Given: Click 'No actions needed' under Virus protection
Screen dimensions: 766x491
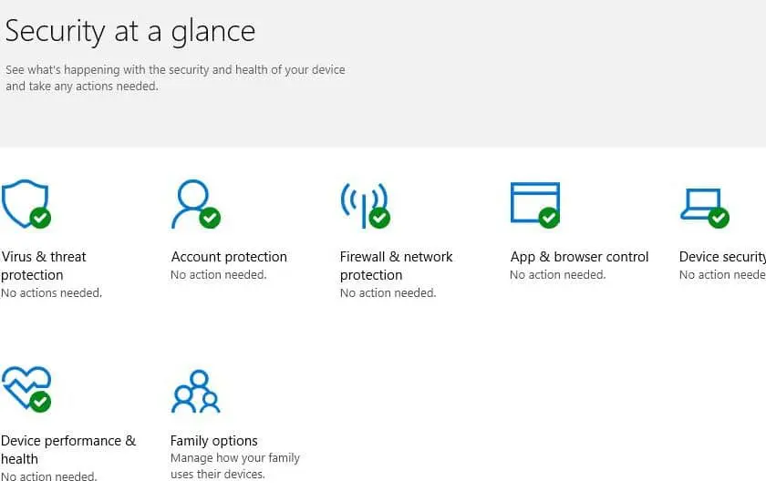Looking at the screenshot, I should click(x=51, y=292).
